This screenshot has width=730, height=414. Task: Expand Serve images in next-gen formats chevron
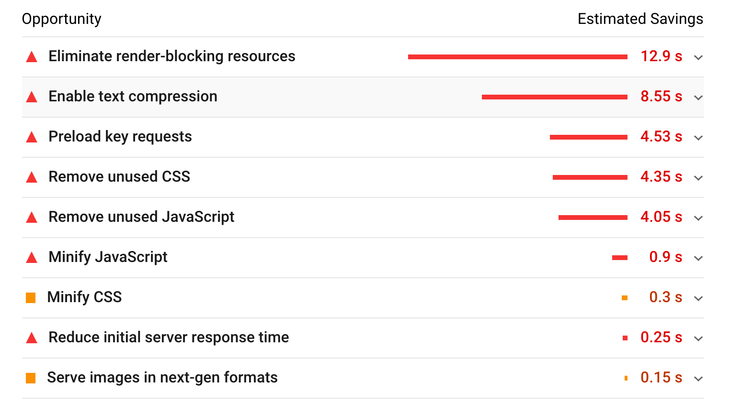(698, 379)
